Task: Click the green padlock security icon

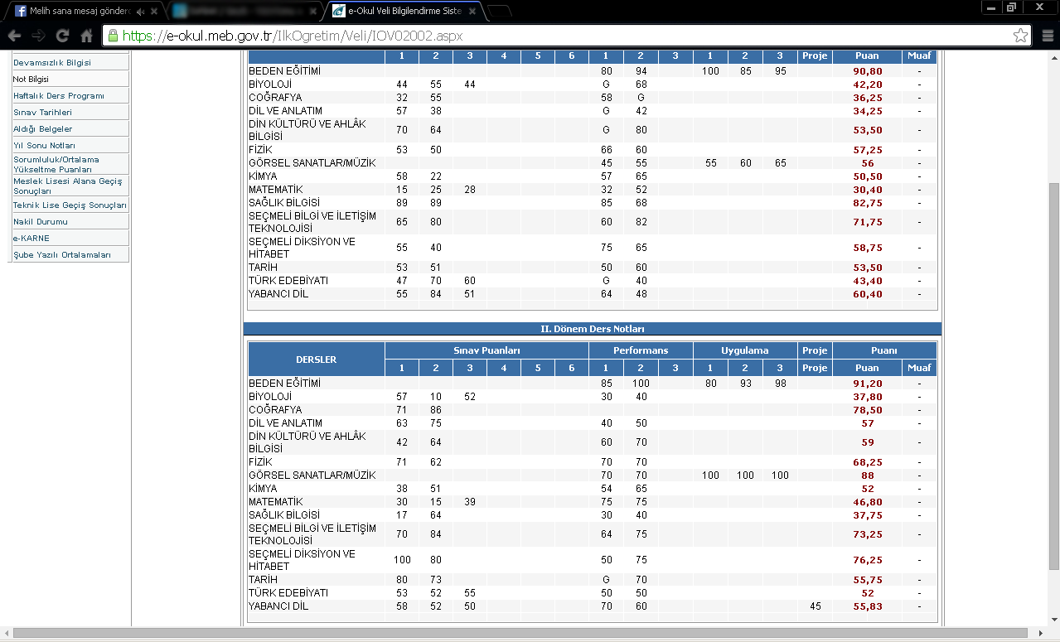Action: (x=114, y=36)
